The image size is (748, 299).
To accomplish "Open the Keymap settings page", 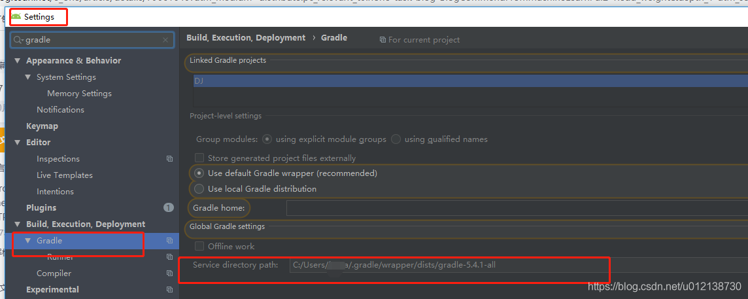I will pos(42,126).
